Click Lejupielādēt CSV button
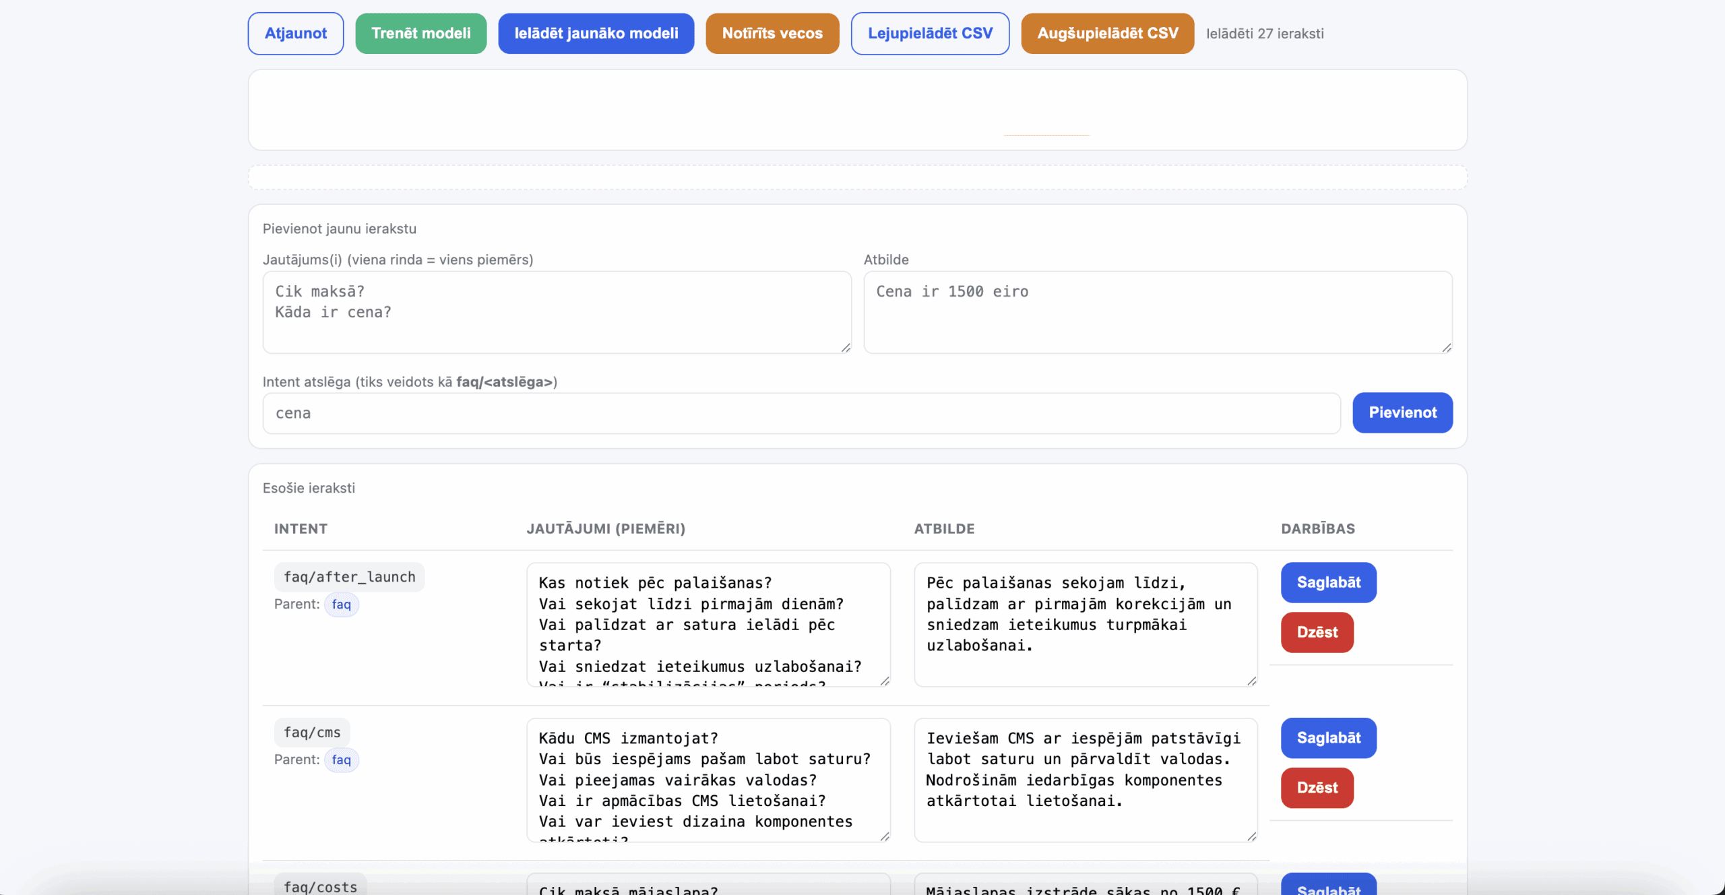 click(x=929, y=33)
